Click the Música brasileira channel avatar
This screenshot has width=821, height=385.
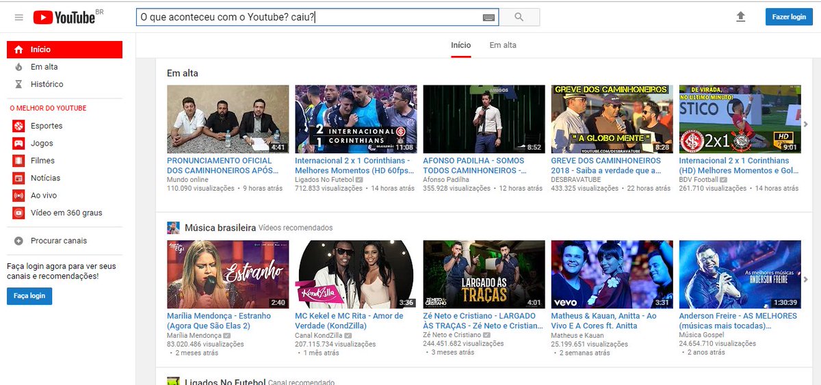(174, 228)
